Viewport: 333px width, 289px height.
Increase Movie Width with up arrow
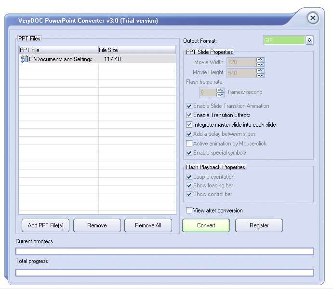(x=261, y=60)
